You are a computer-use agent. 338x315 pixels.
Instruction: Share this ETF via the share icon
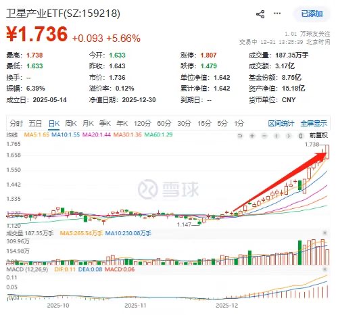click(x=260, y=14)
